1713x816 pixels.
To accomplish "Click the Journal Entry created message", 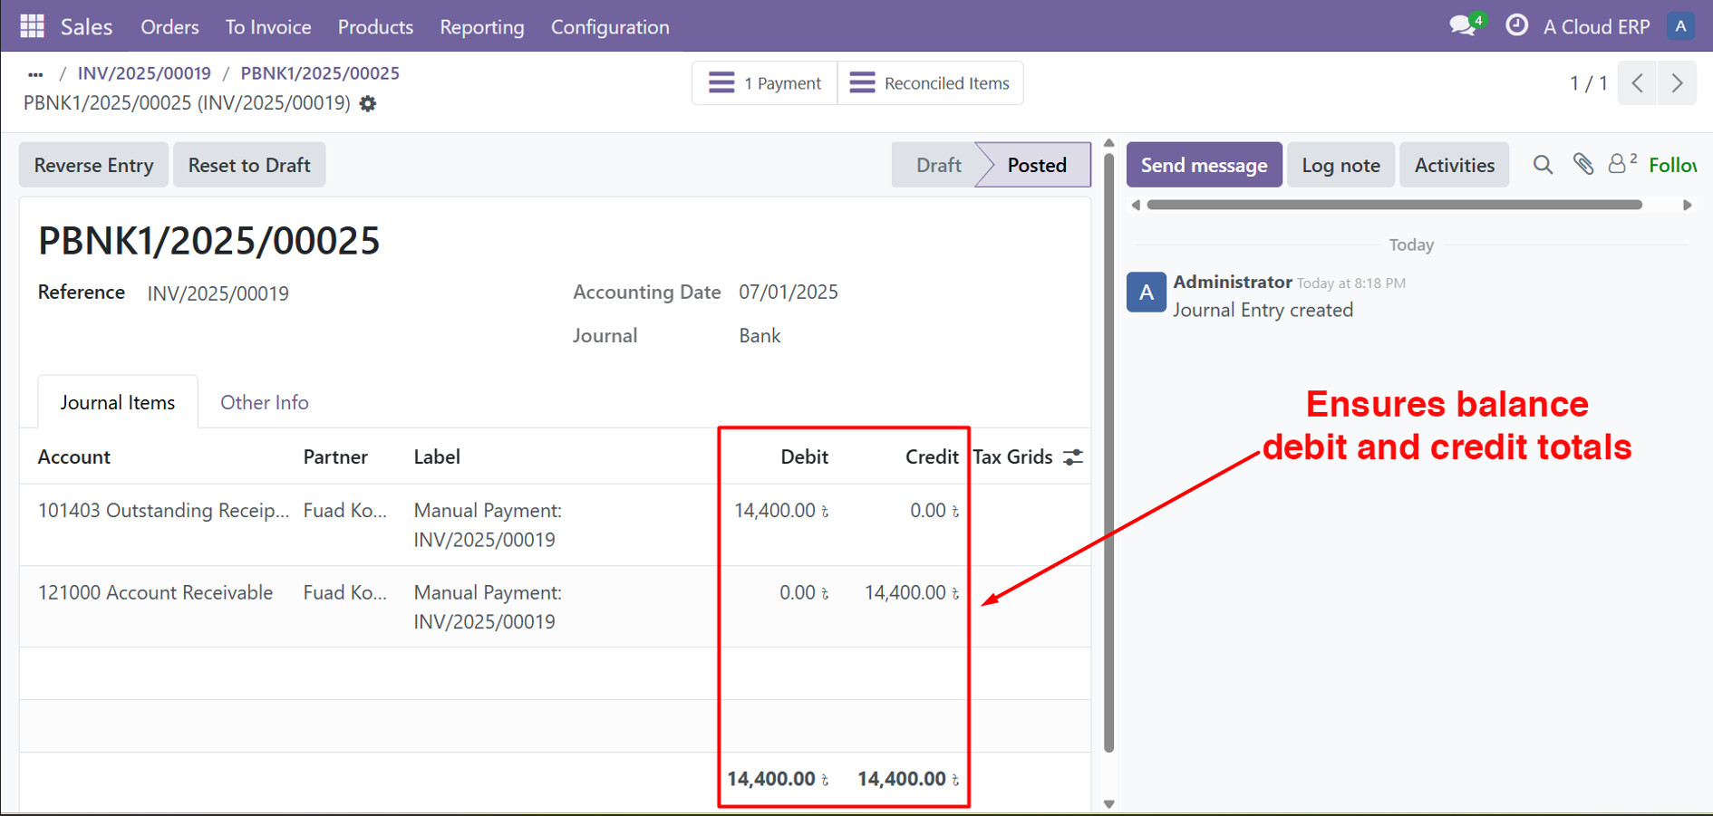I will (x=1263, y=310).
